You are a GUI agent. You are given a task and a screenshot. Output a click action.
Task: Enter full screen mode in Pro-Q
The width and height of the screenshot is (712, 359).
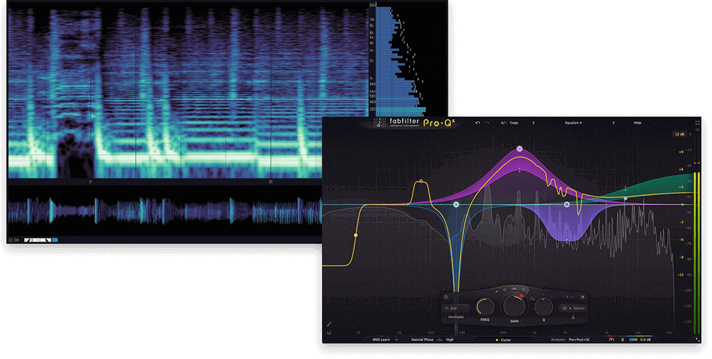697,123
